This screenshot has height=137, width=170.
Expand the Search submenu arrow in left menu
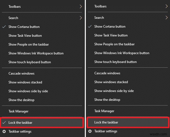point(81,18)
